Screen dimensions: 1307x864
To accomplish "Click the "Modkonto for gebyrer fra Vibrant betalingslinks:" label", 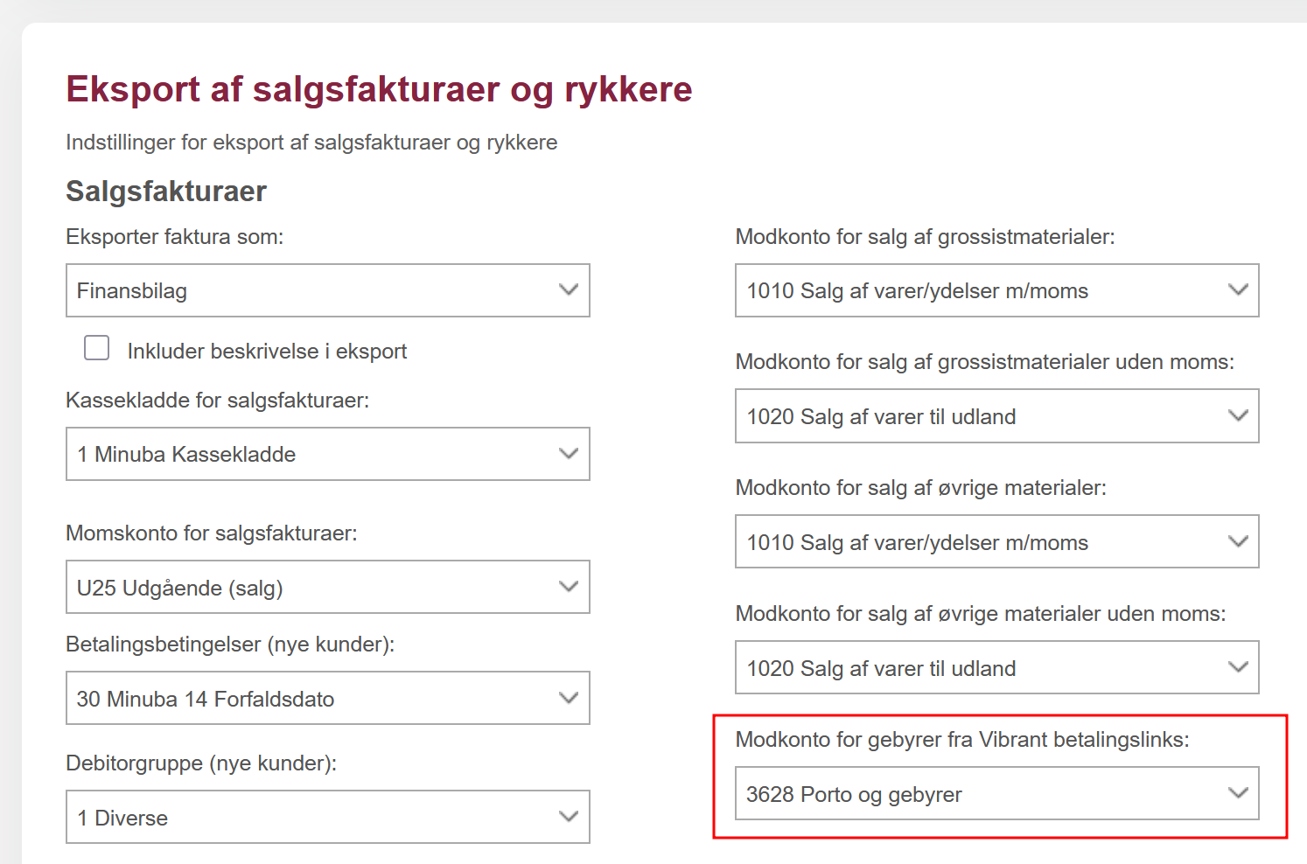I will 962,740.
